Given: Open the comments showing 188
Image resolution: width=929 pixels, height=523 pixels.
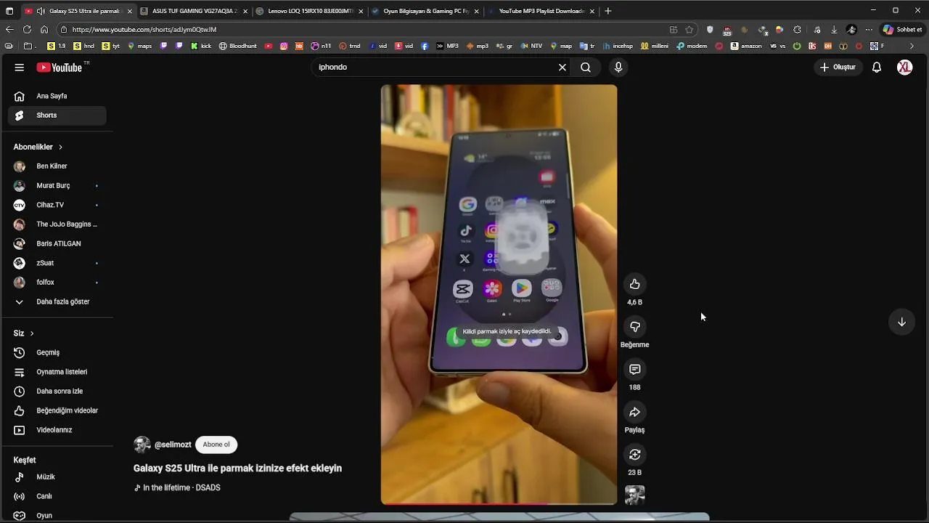Looking at the screenshot, I should (x=635, y=370).
